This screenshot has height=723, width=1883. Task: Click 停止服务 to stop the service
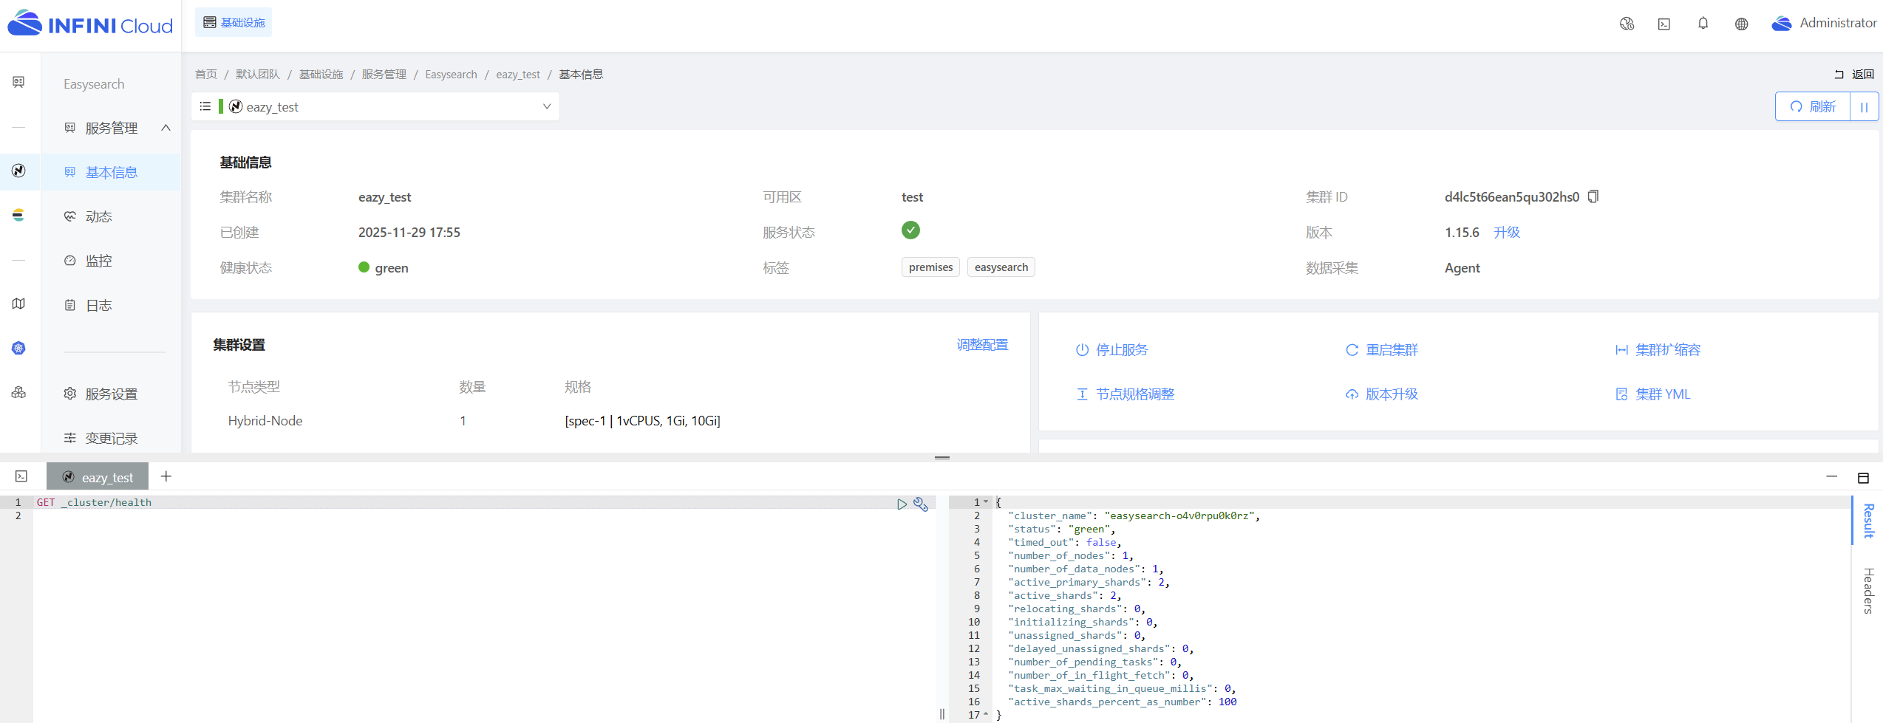tap(1111, 349)
